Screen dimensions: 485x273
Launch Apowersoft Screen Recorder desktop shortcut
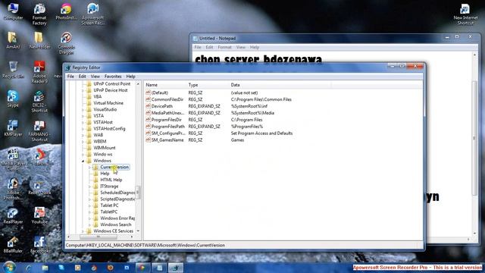[x=92, y=14]
